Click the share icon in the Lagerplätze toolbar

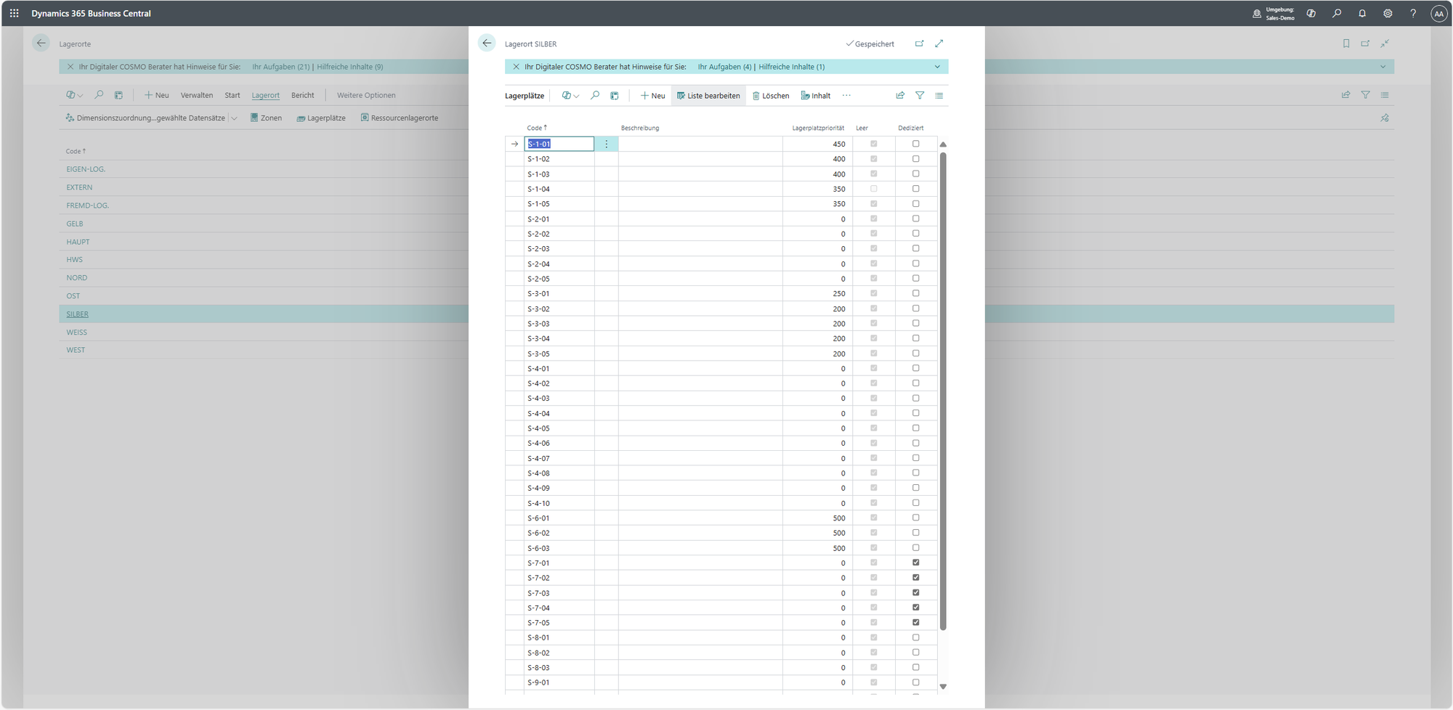[x=900, y=96]
